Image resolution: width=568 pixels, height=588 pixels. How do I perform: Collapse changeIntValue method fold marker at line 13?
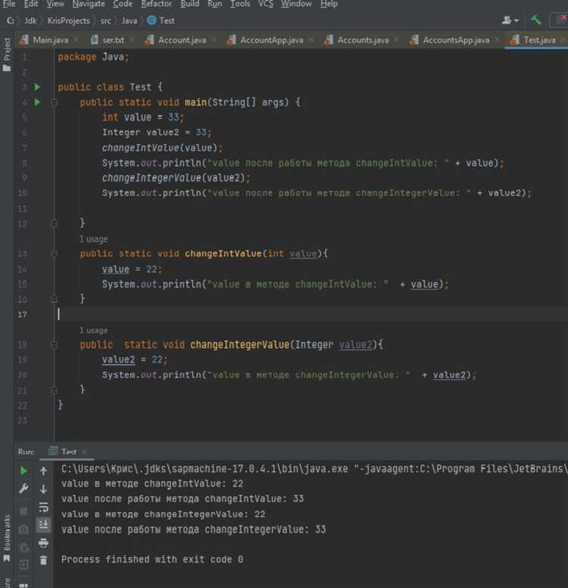pos(54,254)
